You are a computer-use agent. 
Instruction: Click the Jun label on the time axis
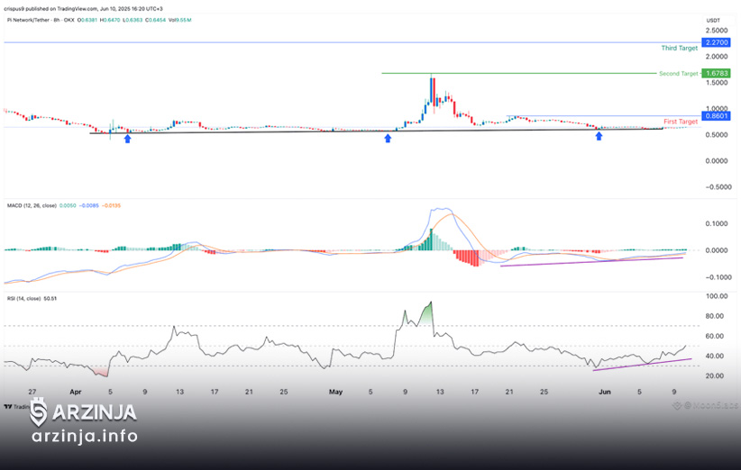[604, 392]
